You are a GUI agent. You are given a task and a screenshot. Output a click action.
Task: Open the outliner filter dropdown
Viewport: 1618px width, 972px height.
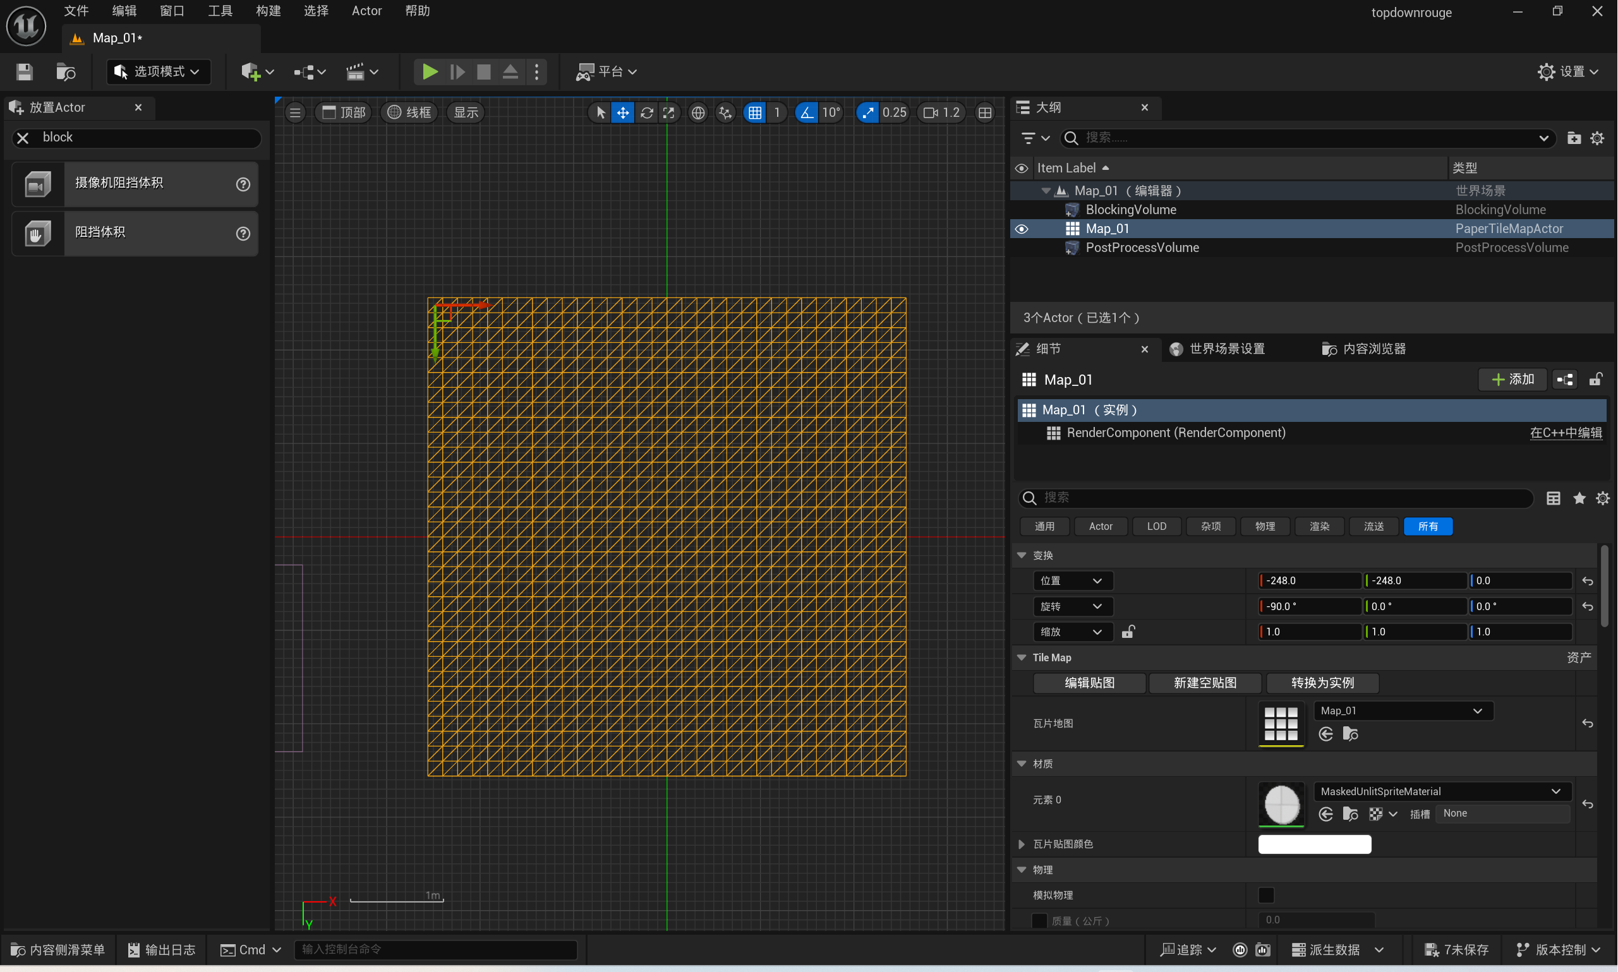click(x=1035, y=138)
